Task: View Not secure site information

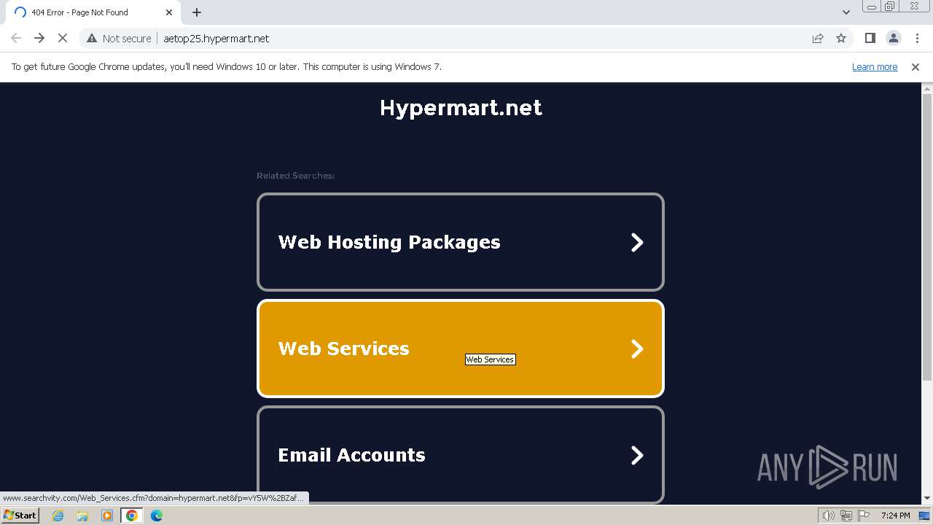Action: [x=119, y=39]
